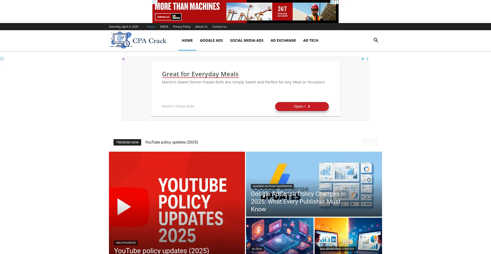The image size is (491, 254).
Task: Show previous trending post arrow
Action: [366, 142]
